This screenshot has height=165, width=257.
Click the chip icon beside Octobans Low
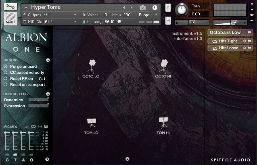click(x=249, y=32)
